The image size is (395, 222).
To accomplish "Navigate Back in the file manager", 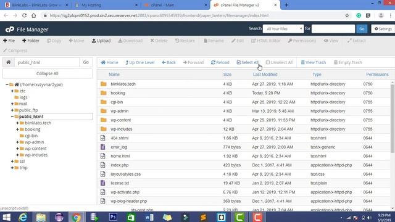I will [x=168, y=62].
